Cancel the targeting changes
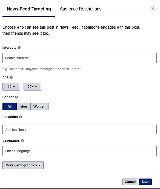 tap(130, 182)
